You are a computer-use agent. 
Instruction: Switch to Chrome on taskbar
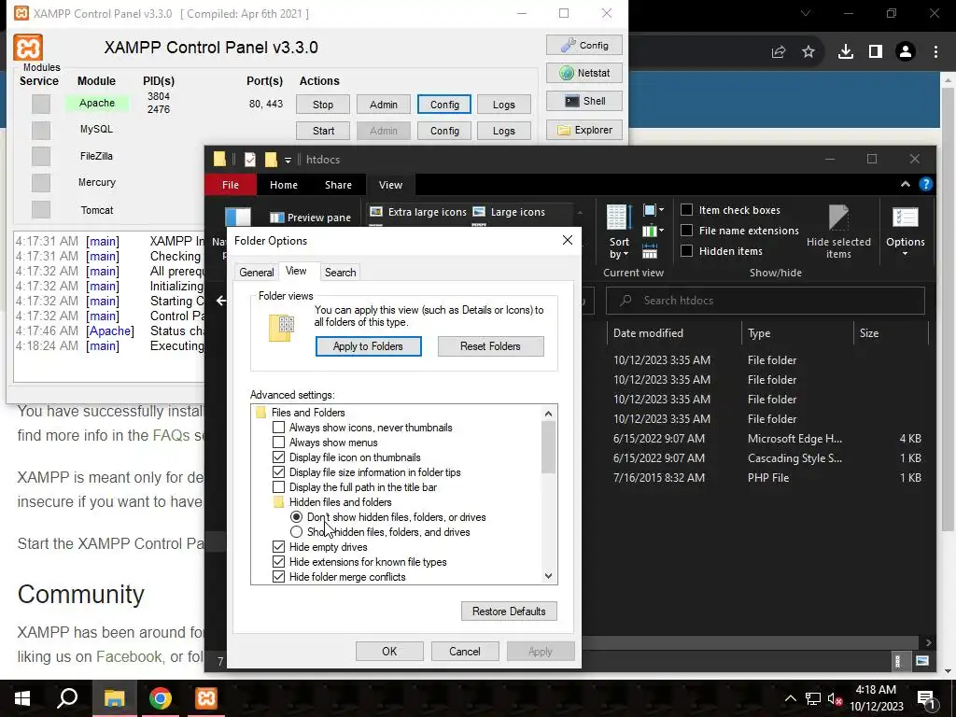(x=161, y=698)
